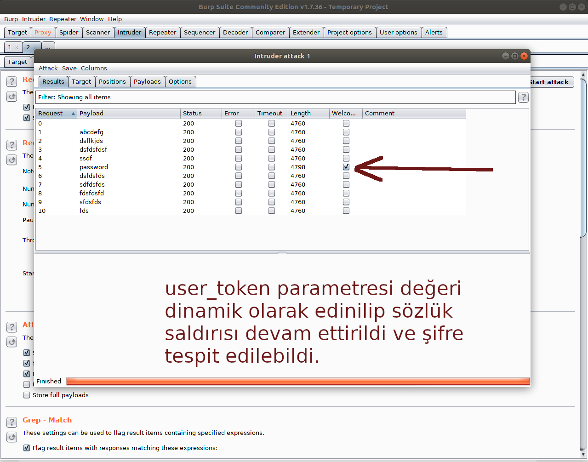Screen dimensions: 588x462
Task: Tick the Welcome checkbox for request 0
Action: (346, 124)
